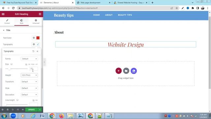
Task: Select em unit for Size
Action: [29, 64]
